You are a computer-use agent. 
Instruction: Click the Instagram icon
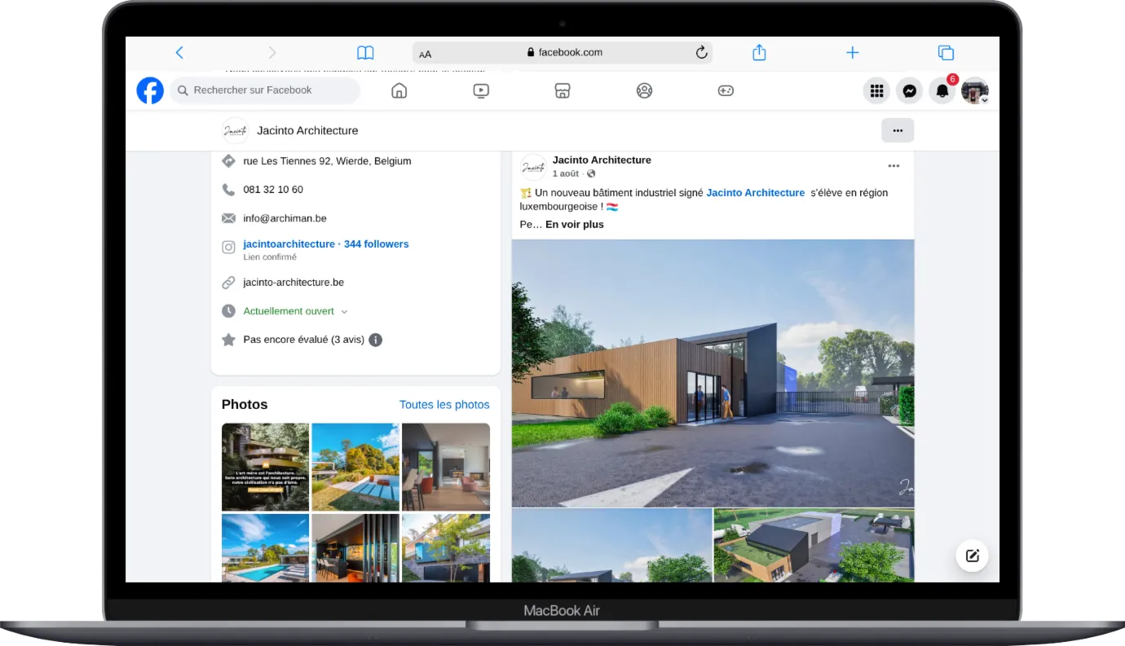point(229,248)
